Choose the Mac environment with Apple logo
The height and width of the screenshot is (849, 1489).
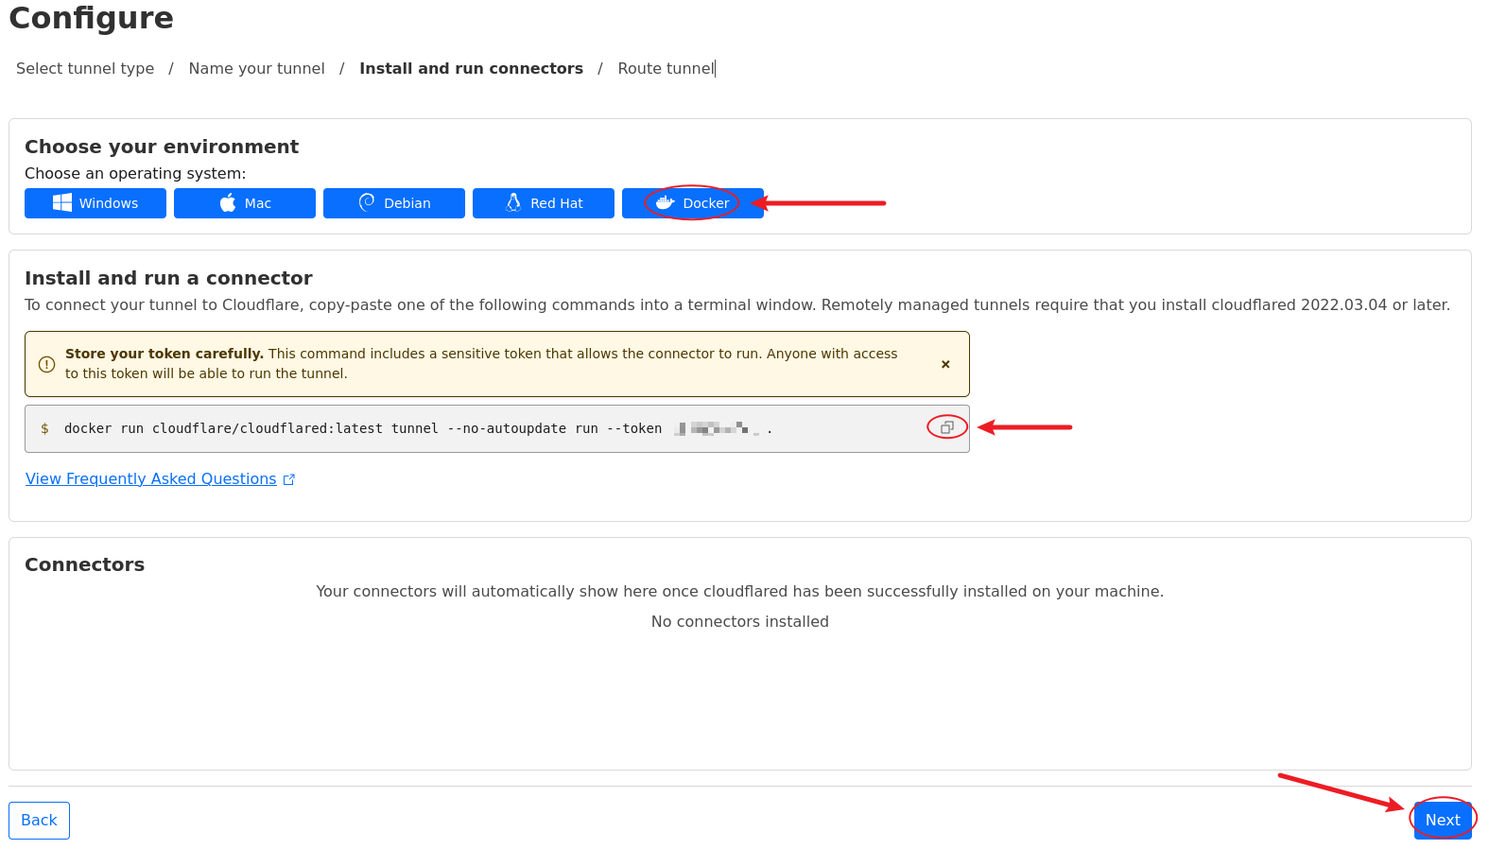click(245, 203)
